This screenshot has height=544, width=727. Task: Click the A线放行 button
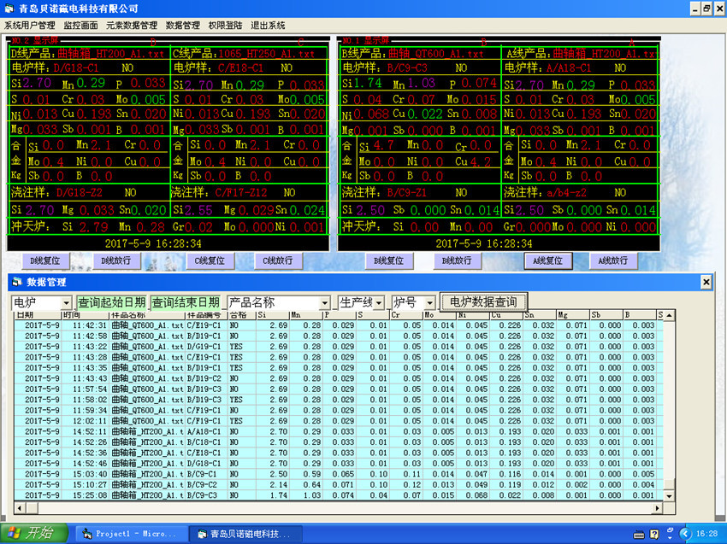(x=613, y=260)
